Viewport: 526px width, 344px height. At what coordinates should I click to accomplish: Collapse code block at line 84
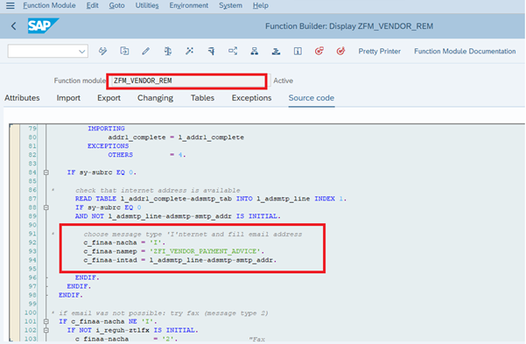pos(46,172)
